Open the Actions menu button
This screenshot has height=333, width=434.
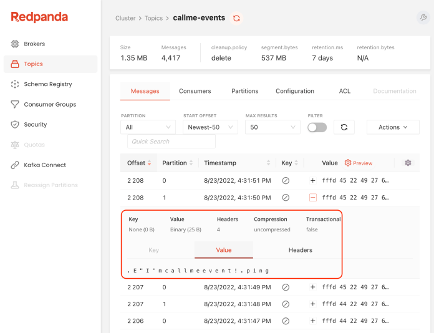pos(393,127)
